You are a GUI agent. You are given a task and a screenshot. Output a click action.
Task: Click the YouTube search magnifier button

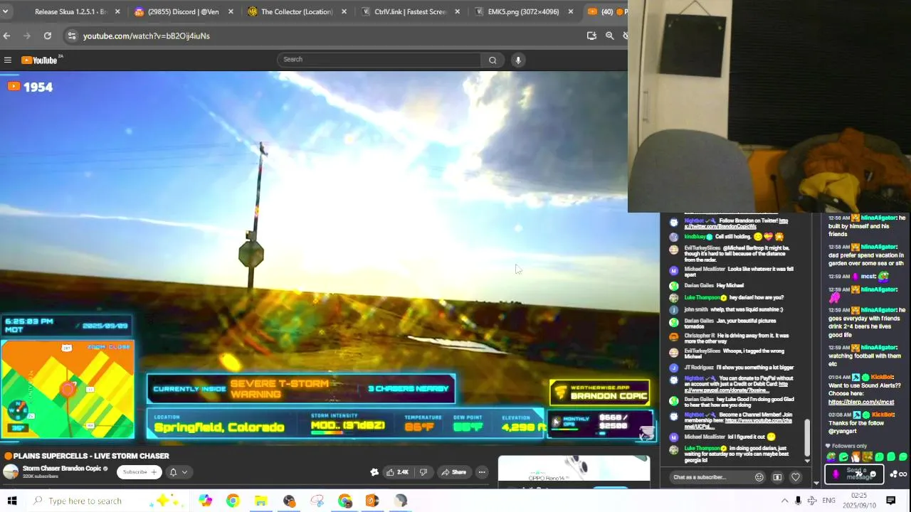(x=493, y=60)
